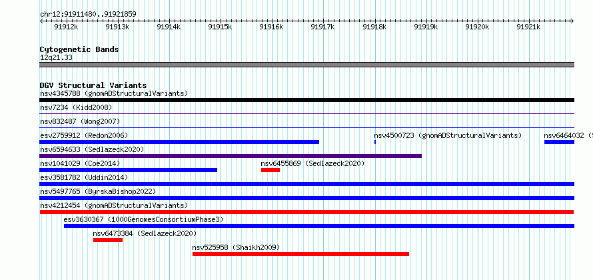Click the 91920k ruler tick label
Image resolution: width=593 pixels, height=280 pixels.
(478, 27)
